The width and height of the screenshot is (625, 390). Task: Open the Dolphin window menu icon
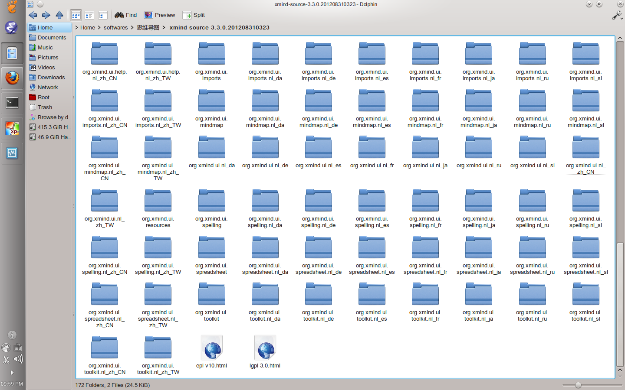click(30, 4)
